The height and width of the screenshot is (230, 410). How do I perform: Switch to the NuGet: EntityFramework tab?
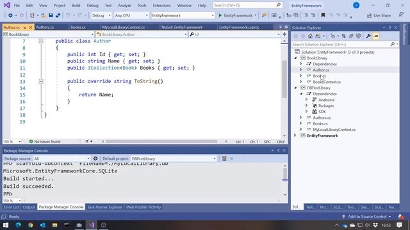[182, 27]
